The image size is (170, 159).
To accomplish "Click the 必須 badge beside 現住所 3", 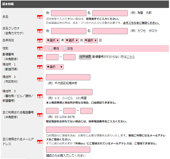I will [40, 96].
